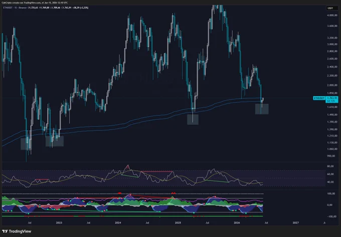The image size is (341, 237).
Task: Click the 2.000,00 price axis label
Action: [332, 85]
